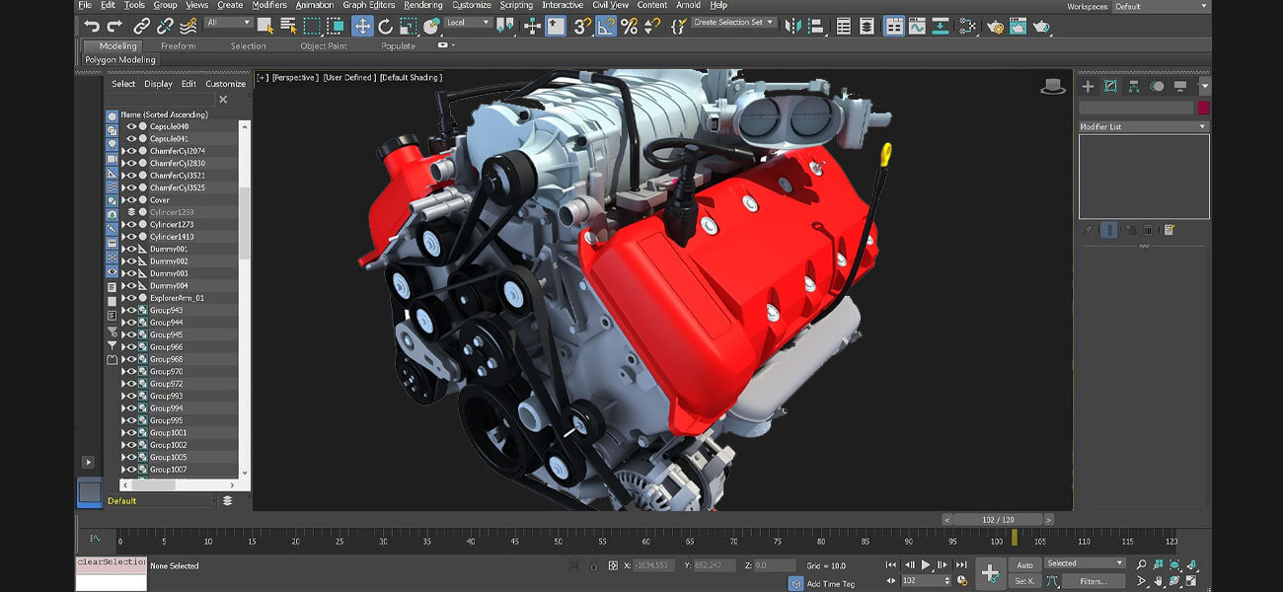Toggle the Angle Snap button

click(605, 26)
